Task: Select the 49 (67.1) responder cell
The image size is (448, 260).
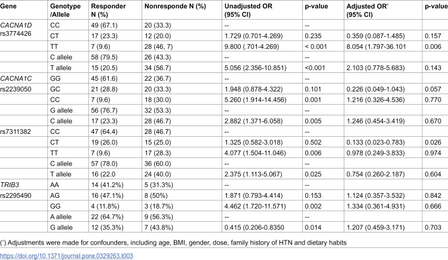Action: 105,25
